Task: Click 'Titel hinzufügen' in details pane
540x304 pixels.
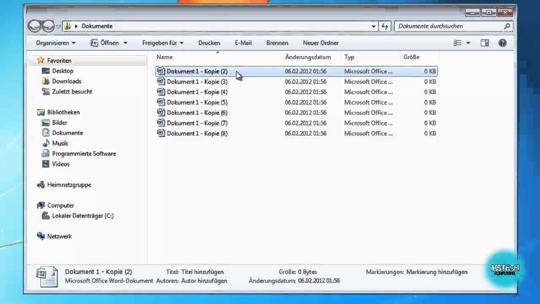Action: tap(202, 272)
